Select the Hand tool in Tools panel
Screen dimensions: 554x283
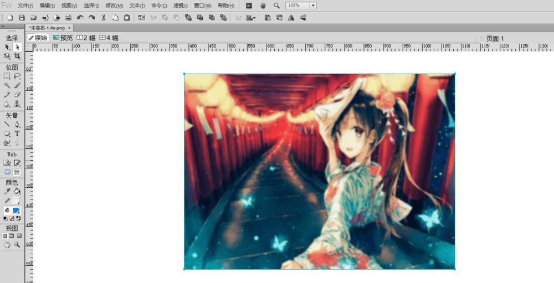(x=7, y=244)
